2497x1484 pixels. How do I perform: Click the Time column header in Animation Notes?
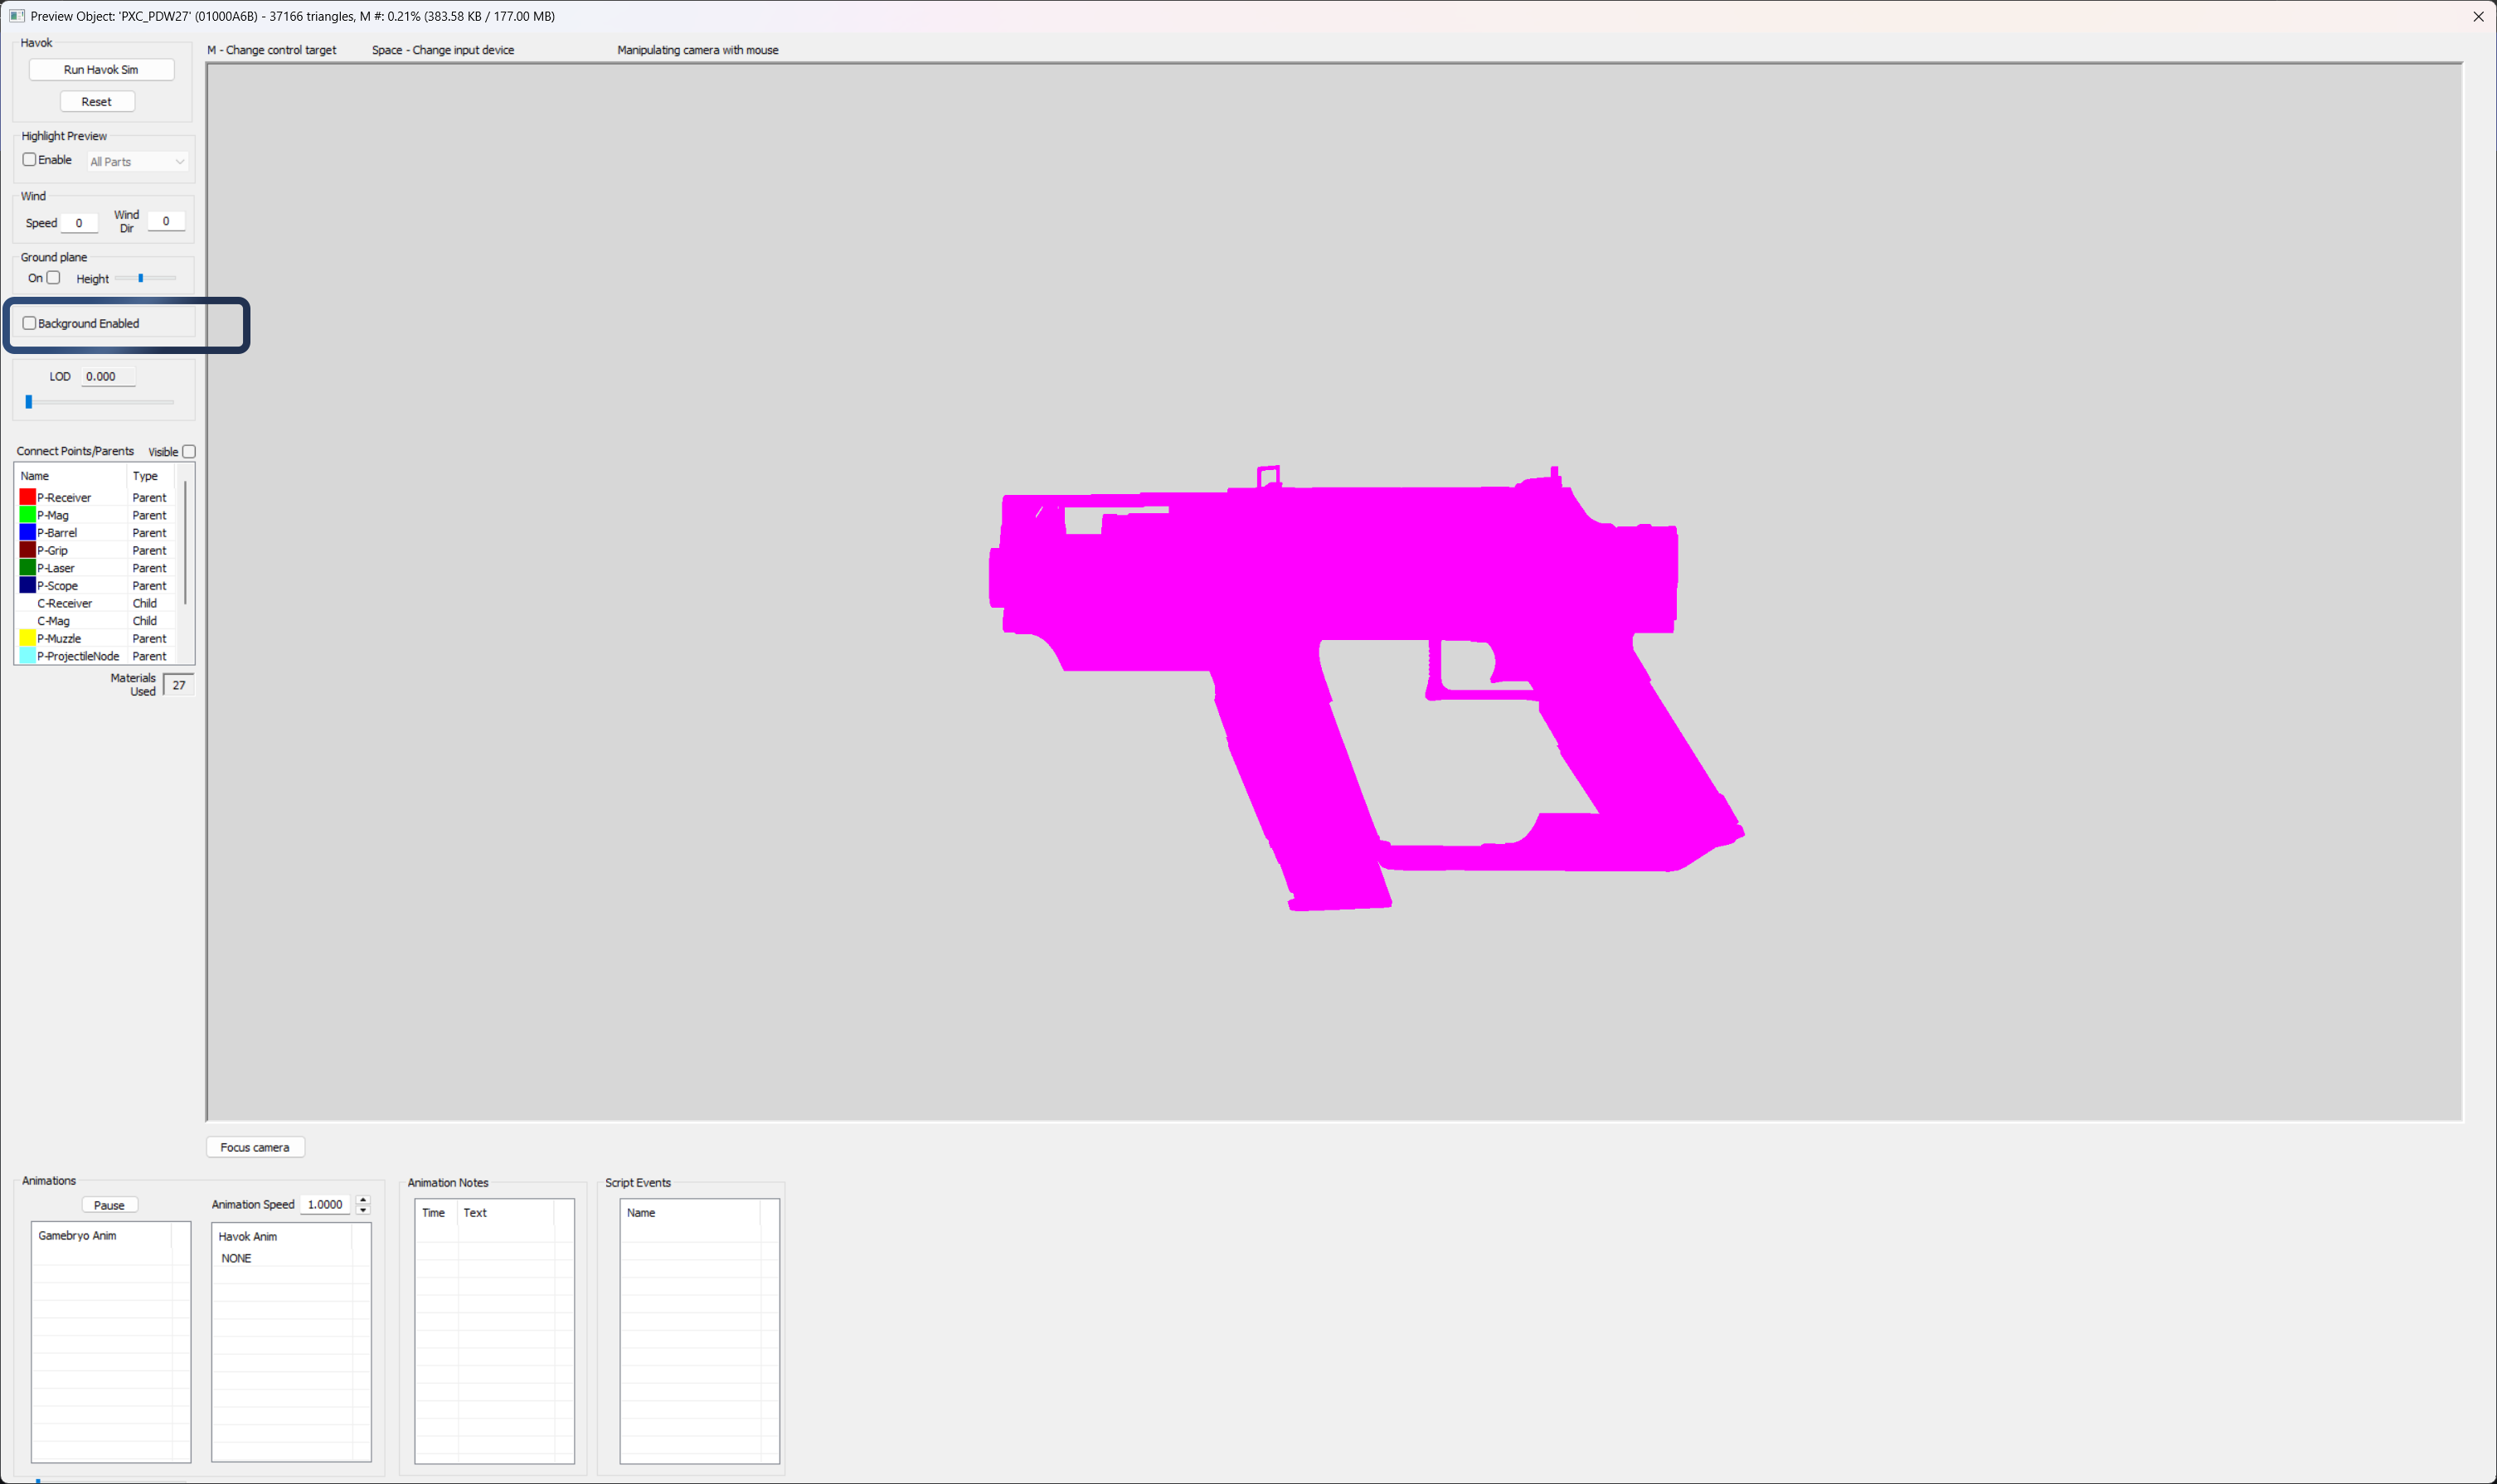pyautogui.click(x=437, y=1212)
